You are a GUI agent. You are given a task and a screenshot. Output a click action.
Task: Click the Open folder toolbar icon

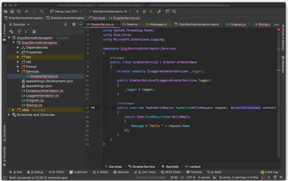click(x=6, y=11)
